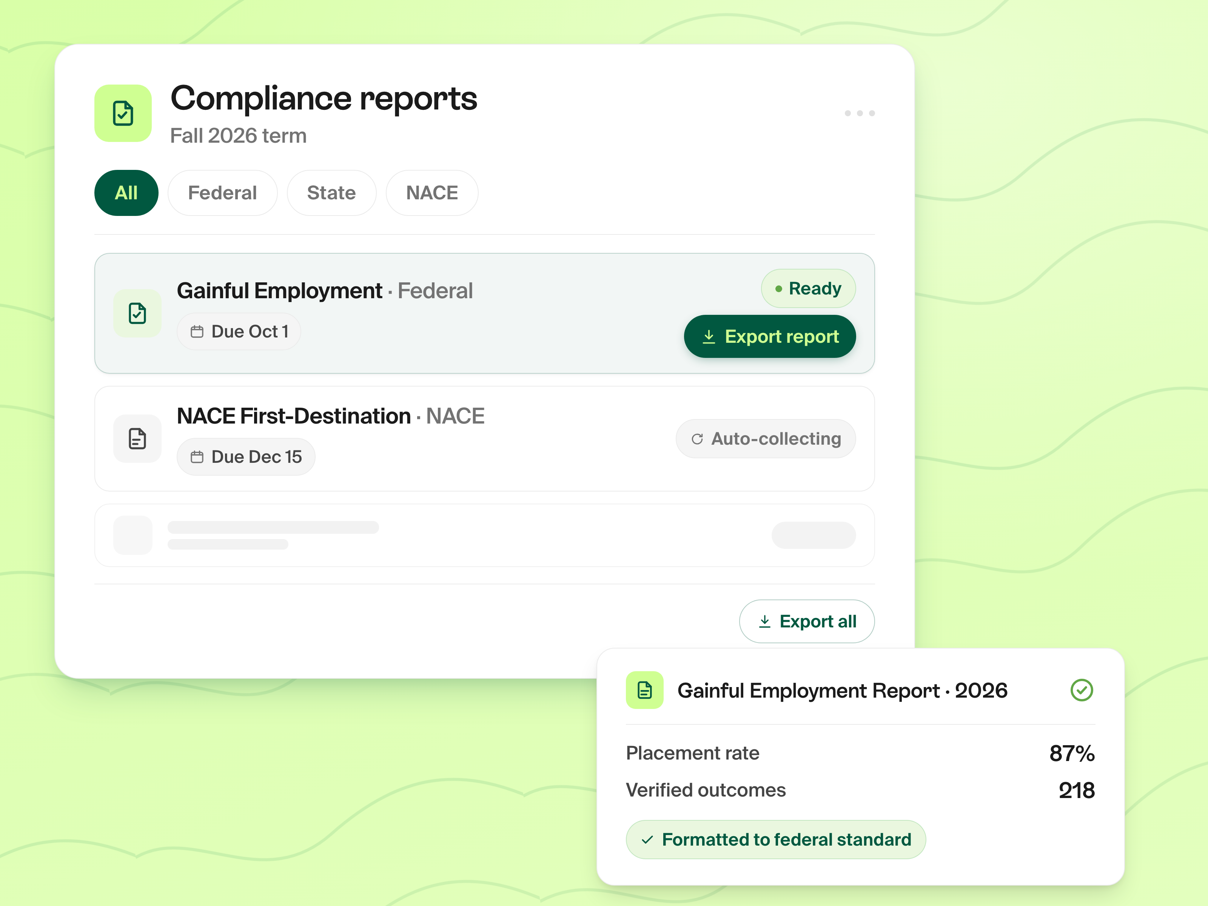The height and width of the screenshot is (906, 1208).
Task: Click the Auto-collecting status badge
Action: tap(766, 439)
